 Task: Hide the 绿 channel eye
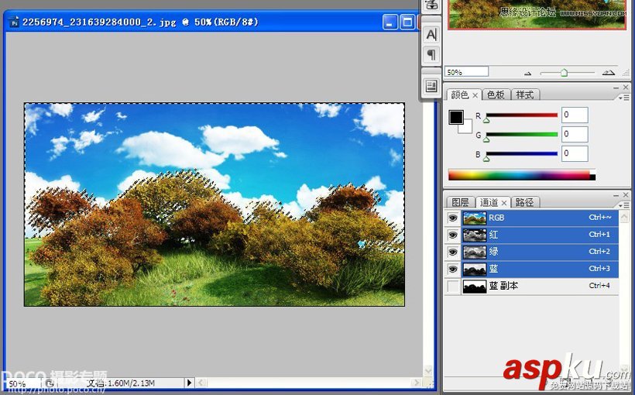pos(453,252)
